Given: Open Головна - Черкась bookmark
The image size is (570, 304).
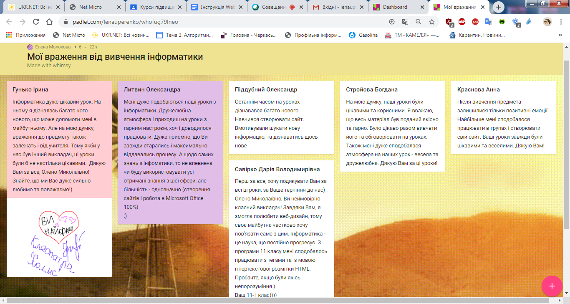Looking at the screenshot, I should (250, 35).
